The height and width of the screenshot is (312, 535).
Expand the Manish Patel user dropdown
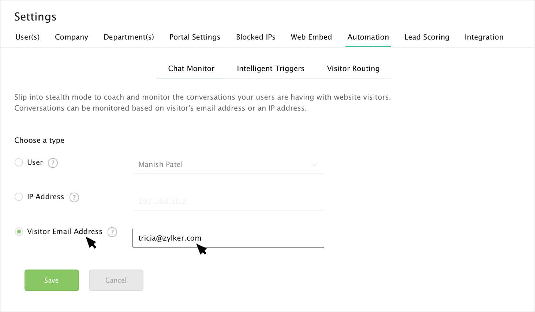(314, 164)
